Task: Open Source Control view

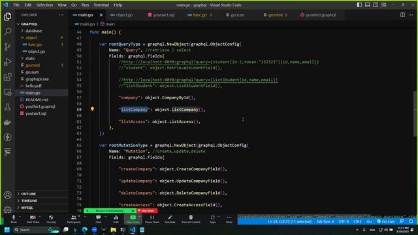Action: (x=7, y=47)
